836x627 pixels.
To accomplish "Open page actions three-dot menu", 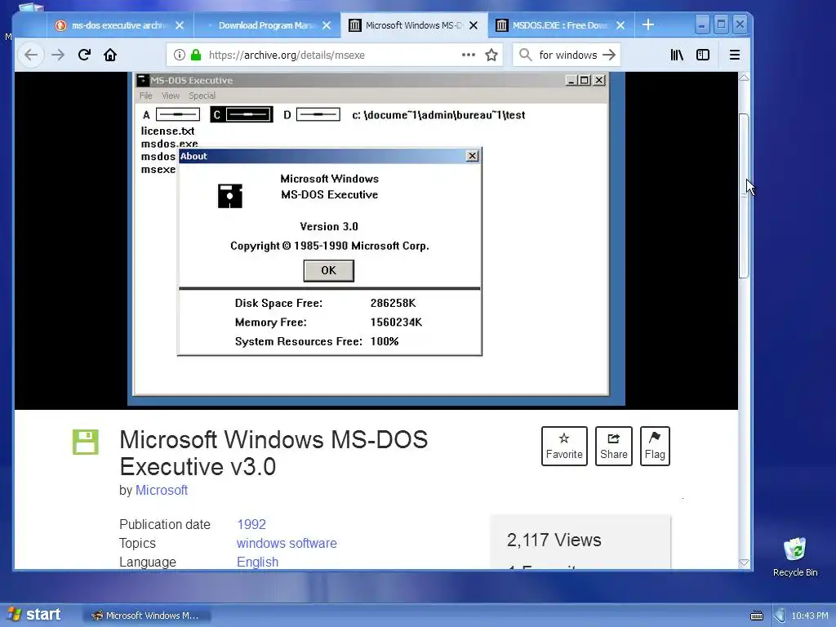I will pos(468,55).
